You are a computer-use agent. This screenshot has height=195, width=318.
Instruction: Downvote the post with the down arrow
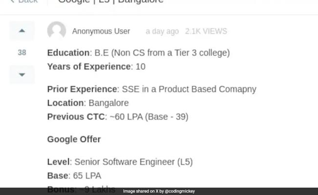(x=22, y=75)
